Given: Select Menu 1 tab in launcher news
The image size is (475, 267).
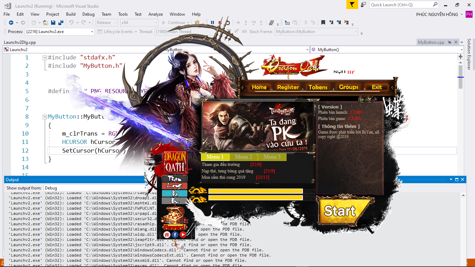Looking at the screenshot, I should tap(215, 157).
